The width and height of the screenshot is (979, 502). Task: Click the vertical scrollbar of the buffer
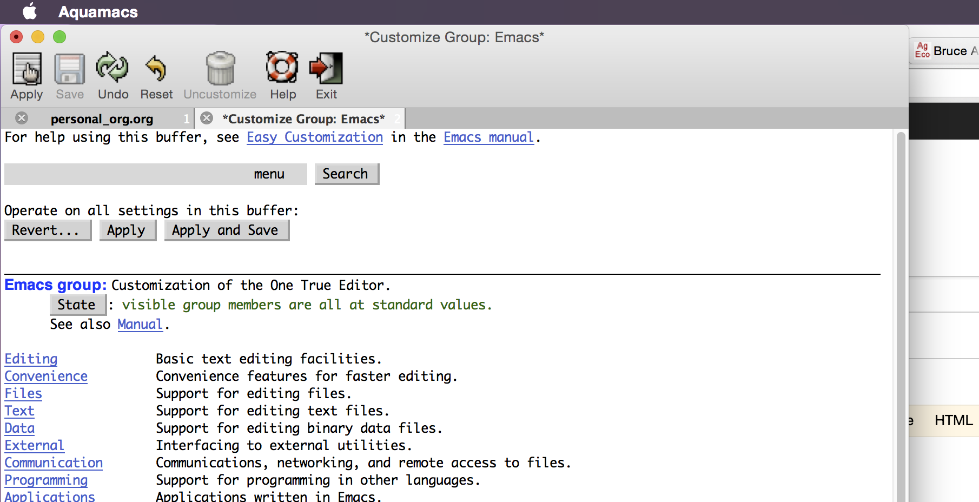click(x=901, y=316)
